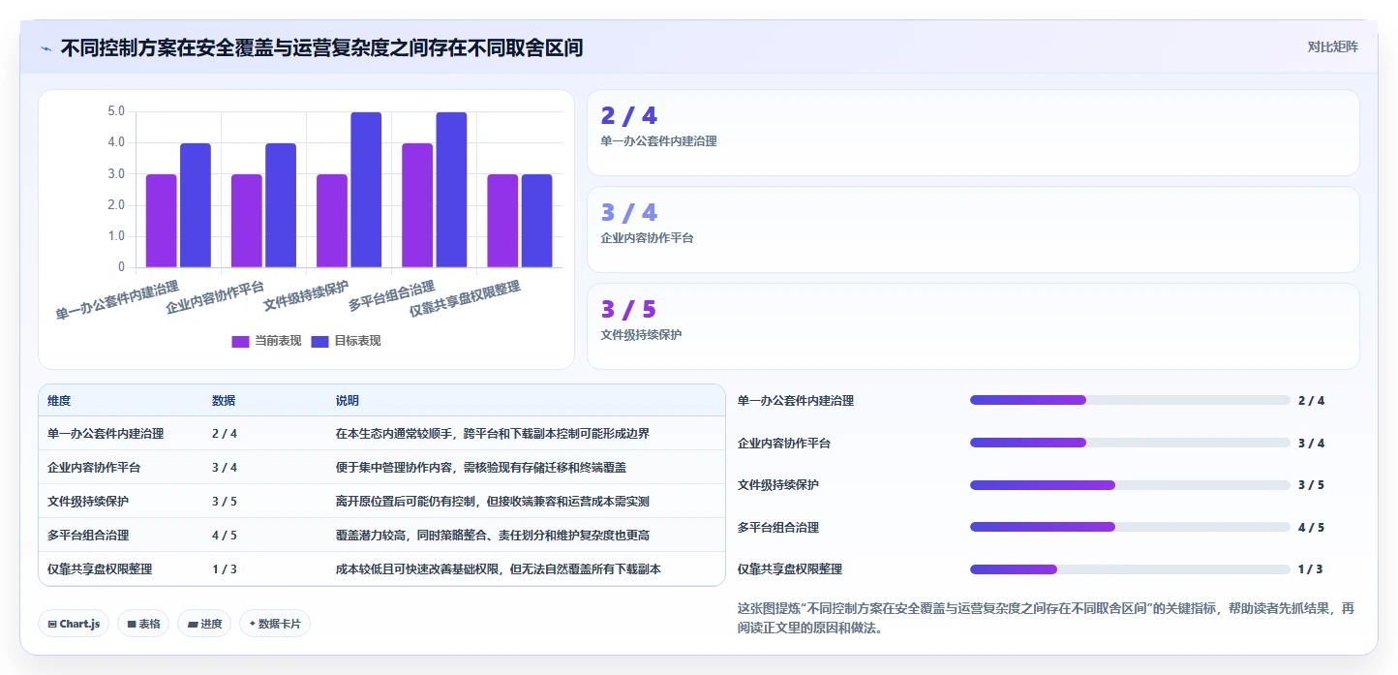Click description starting 覆盖潜力较高
The image size is (1398, 675).
coord(493,536)
